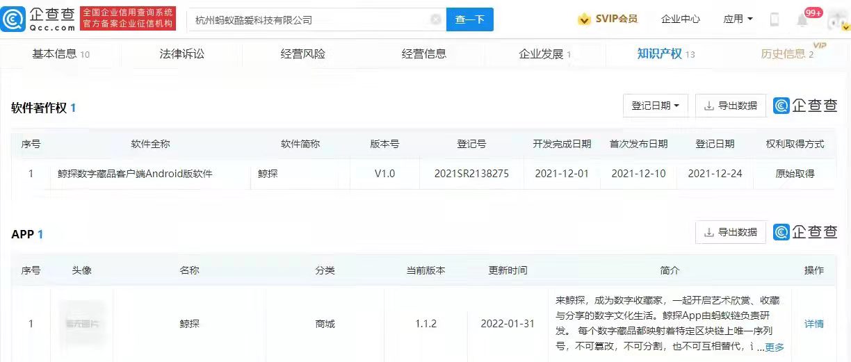Click the 企查查 logo beside 软件著作权 export
This screenshot has width=851, height=362.
806,106
